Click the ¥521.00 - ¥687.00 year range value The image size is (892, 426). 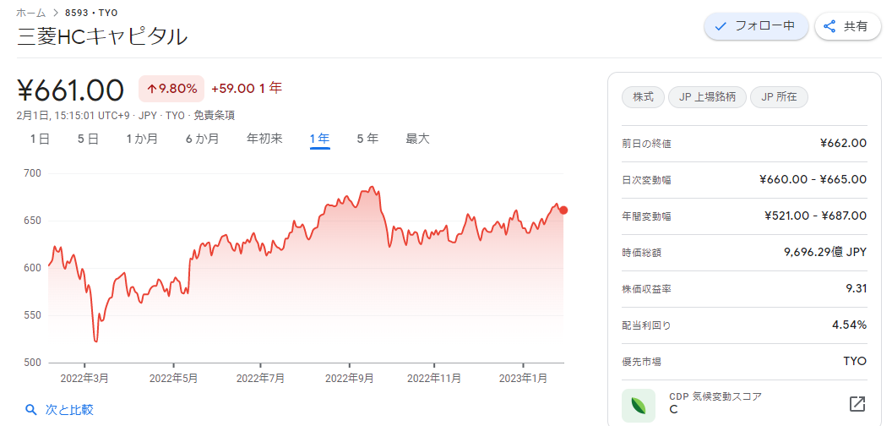816,216
